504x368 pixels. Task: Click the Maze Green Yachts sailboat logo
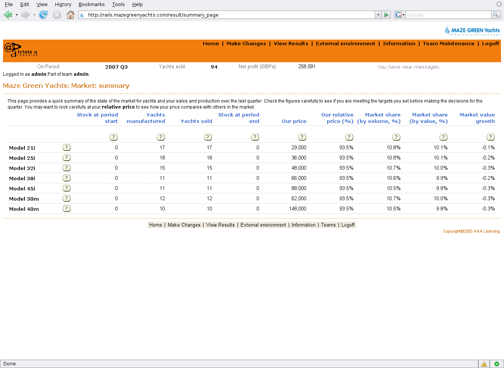tap(448, 30)
